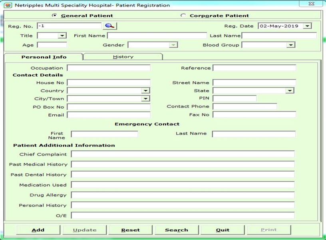Open the State dropdown list

point(290,91)
